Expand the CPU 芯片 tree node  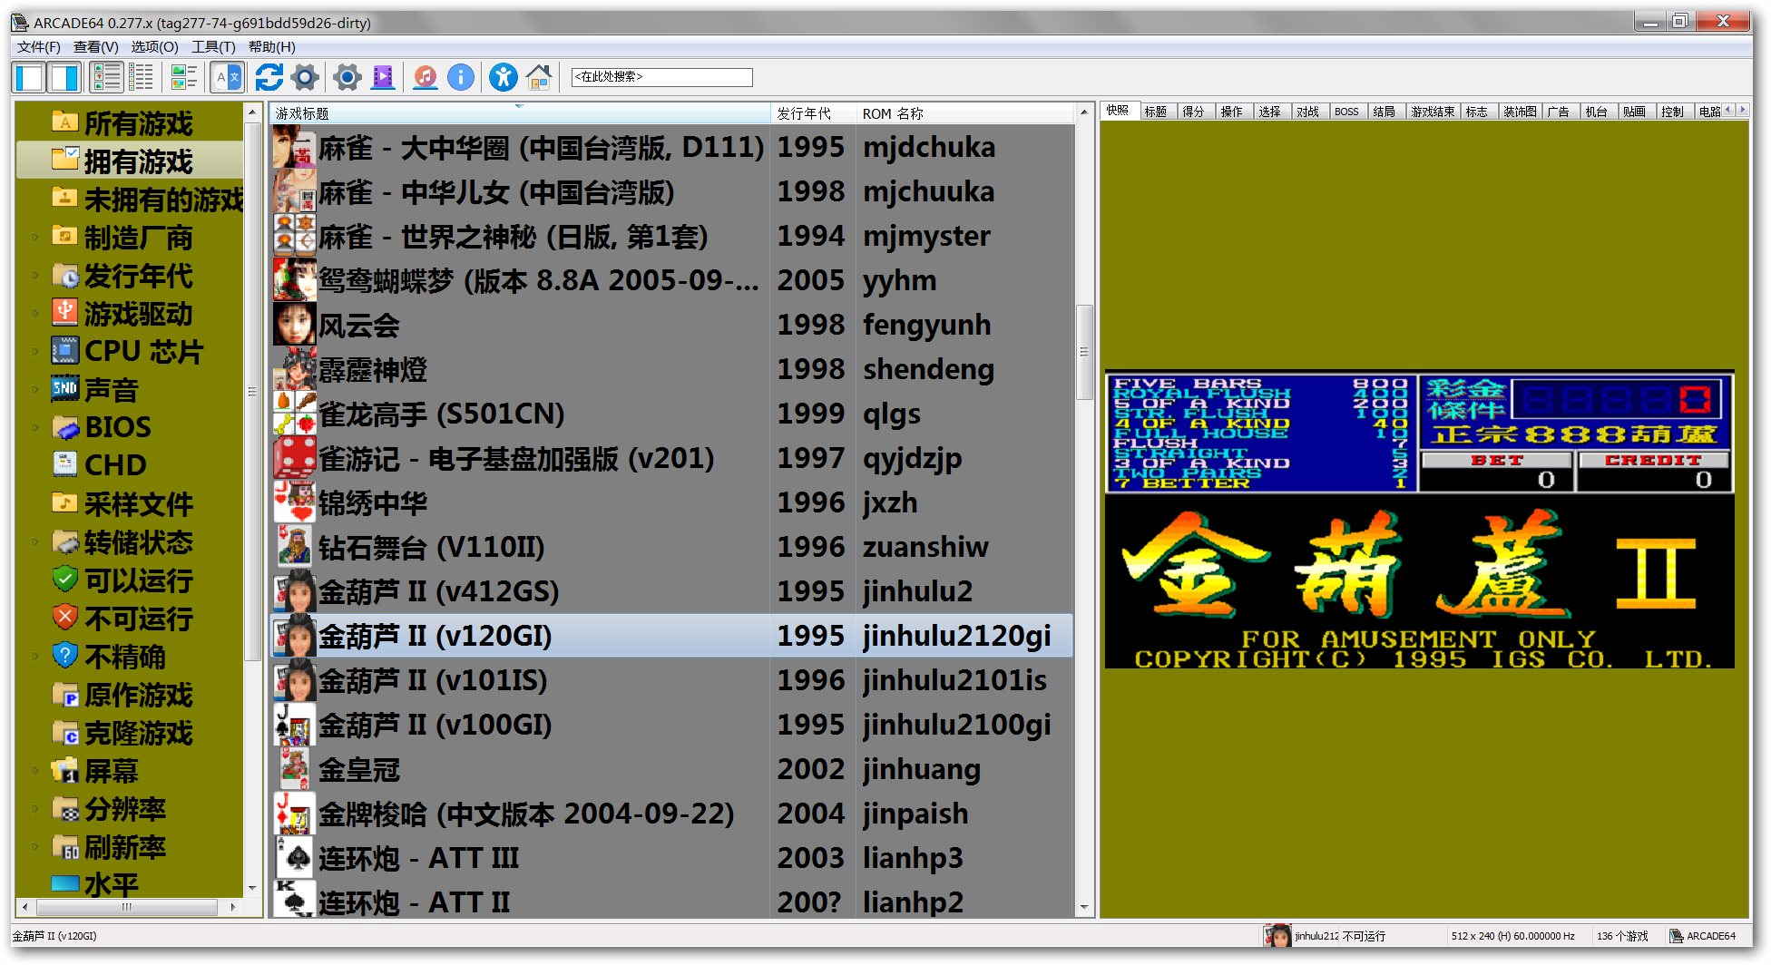[x=35, y=352]
